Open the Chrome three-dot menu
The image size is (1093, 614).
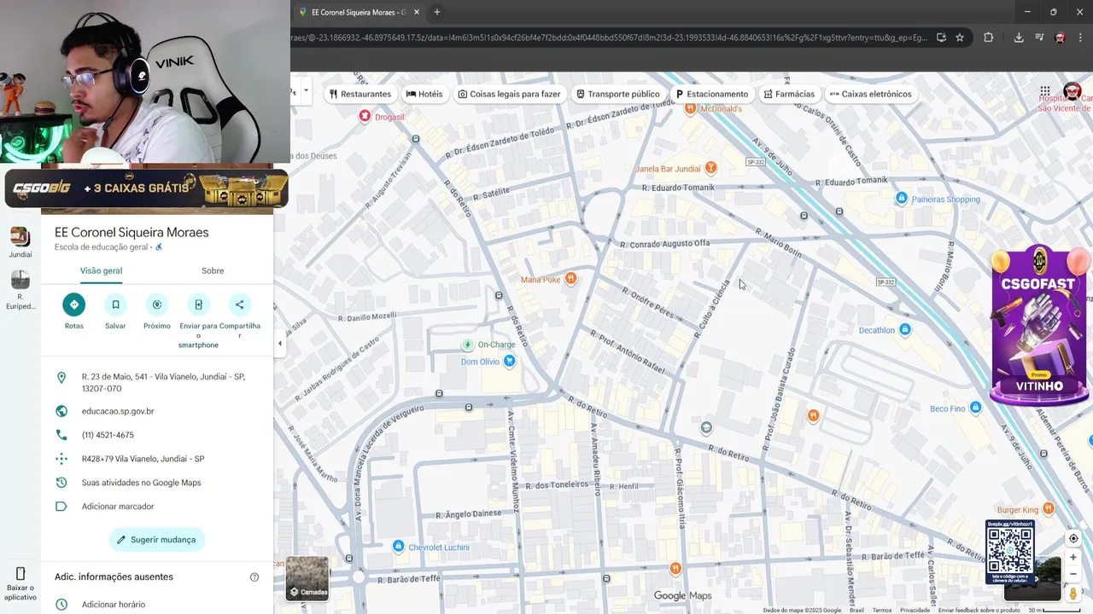[1080, 38]
